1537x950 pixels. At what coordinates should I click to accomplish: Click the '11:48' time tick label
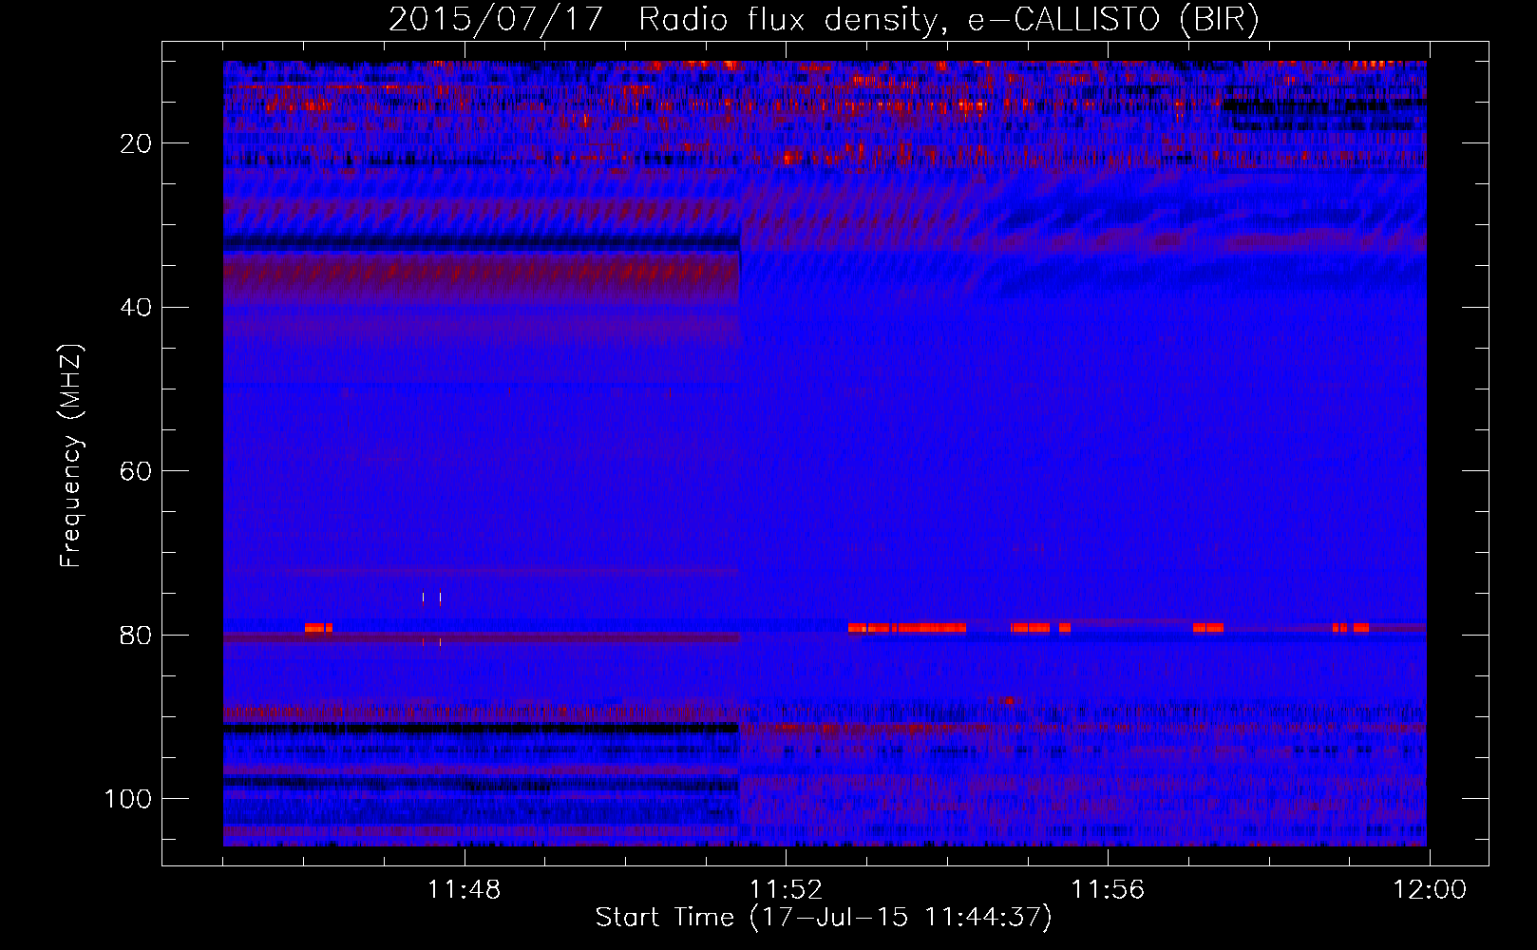point(464,890)
